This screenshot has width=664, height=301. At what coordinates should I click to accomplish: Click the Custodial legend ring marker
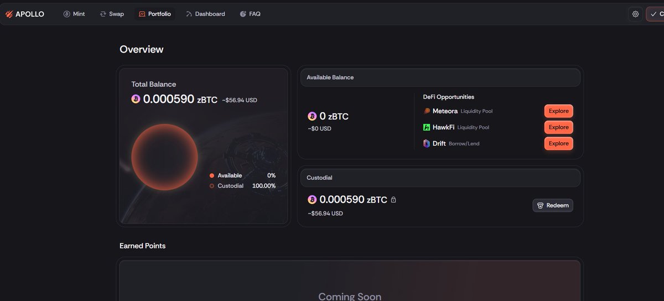coord(212,186)
